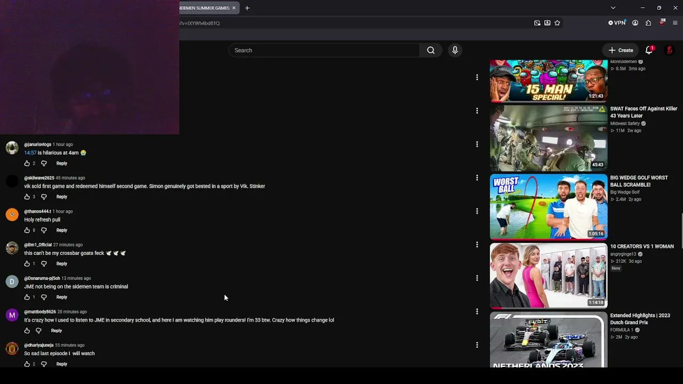This screenshot has height=384, width=683.
Task: Open action menu for @mattbody8626 comment
Action: [x=477, y=311]
